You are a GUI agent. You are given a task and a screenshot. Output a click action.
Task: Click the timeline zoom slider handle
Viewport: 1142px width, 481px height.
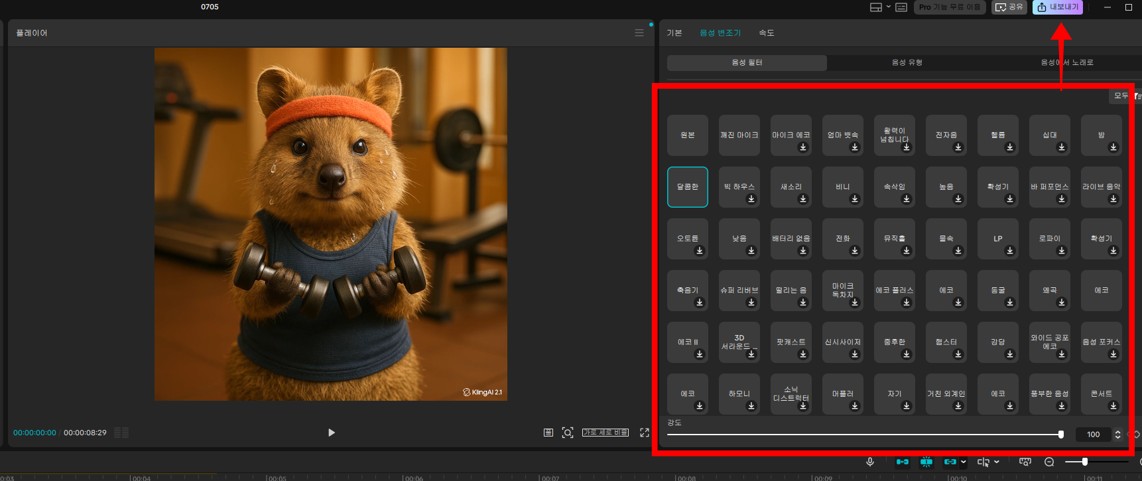[1085, 462]
